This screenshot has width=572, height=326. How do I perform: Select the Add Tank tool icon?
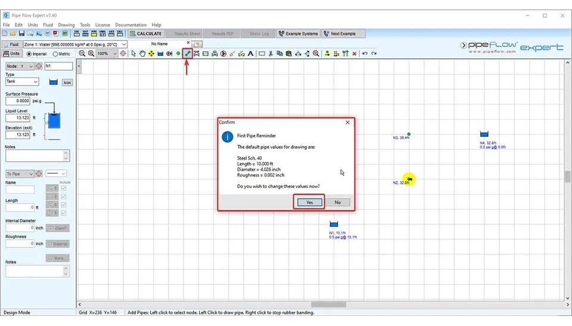pos(160,54)
